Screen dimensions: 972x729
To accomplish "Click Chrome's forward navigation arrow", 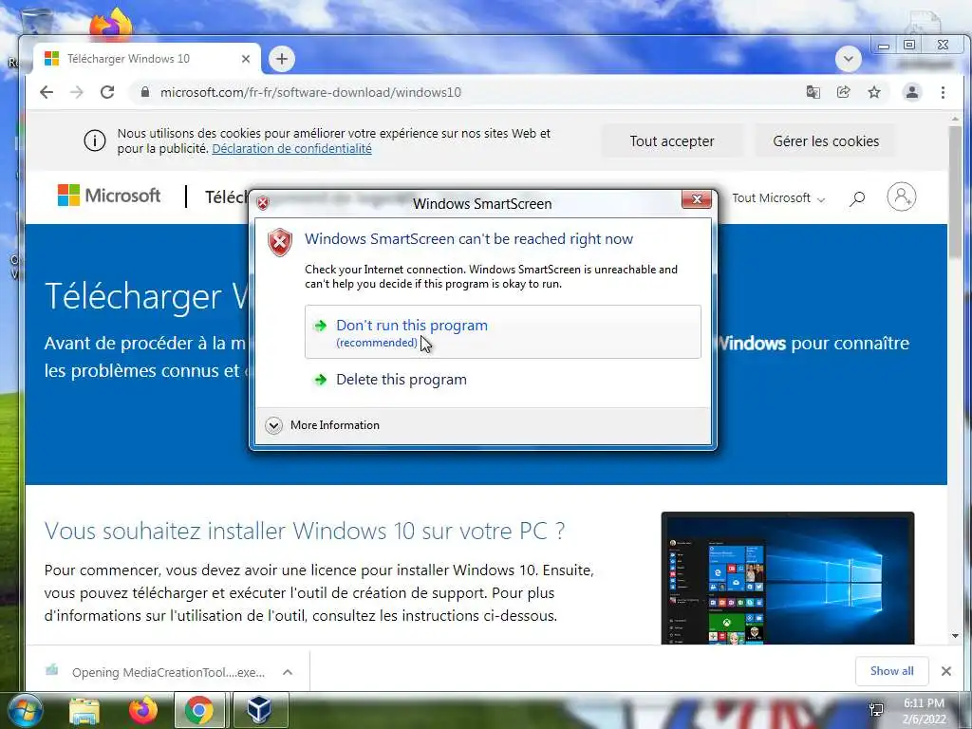I will coord(76,92).
